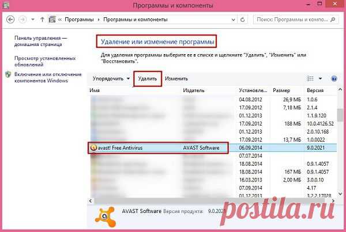Click the Windows features shield icon
The width and height of the screenshot is (346, 232).
click(x=8, y=74)
